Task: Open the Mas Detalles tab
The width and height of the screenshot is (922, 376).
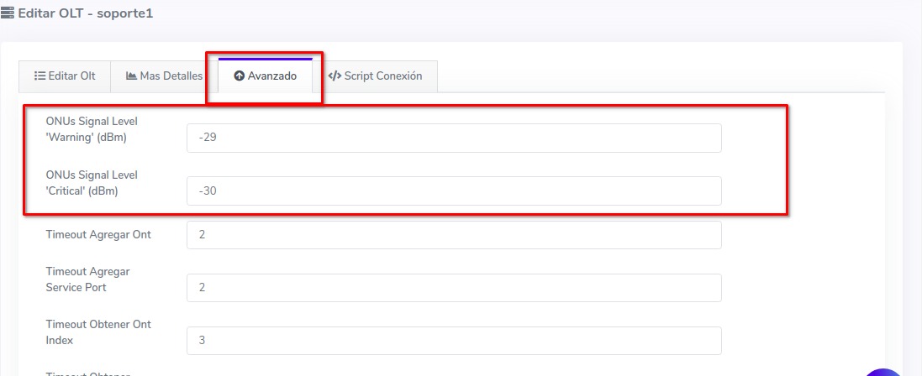Action: pyautogui.click(x=164, y=76)
